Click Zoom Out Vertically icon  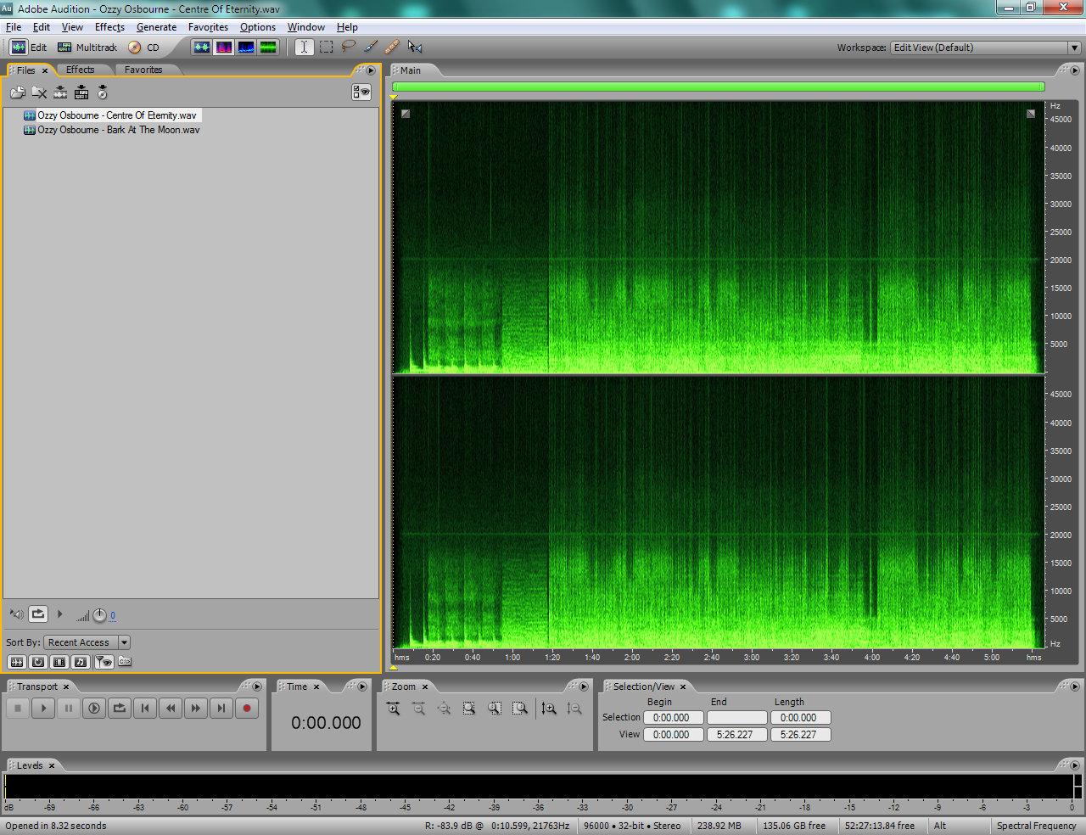[x=574, y=709]
